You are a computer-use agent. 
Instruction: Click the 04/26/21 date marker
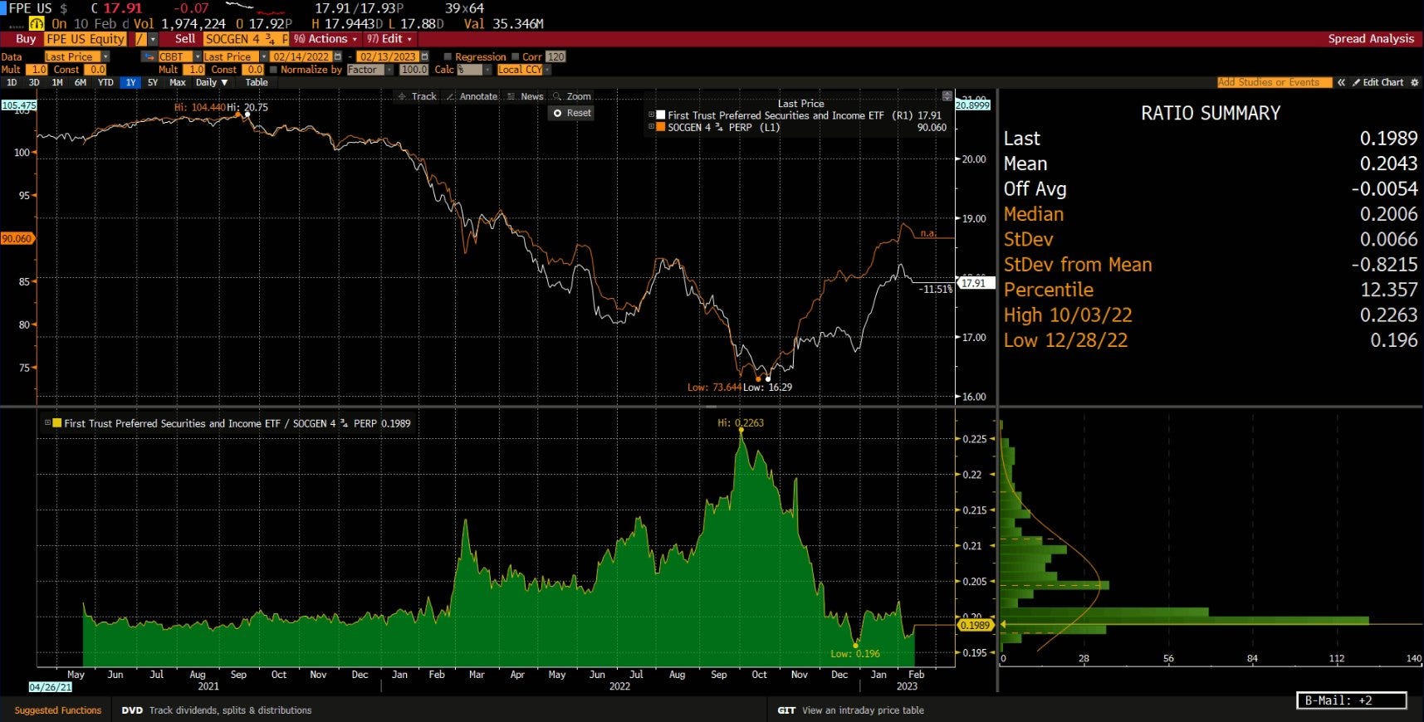pos(50,687)
